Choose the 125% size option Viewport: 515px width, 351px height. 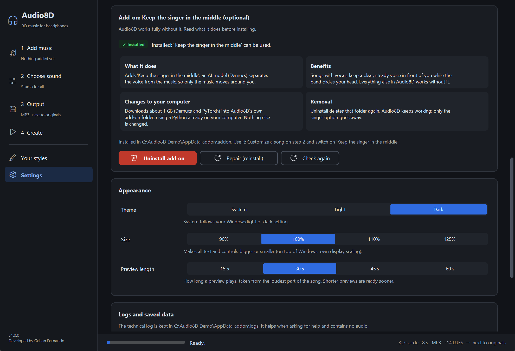pyautogui.click(x=449, y=239)
